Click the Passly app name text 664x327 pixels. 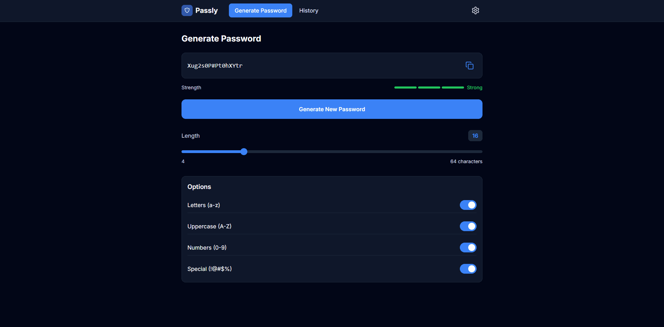click(207, 10)
